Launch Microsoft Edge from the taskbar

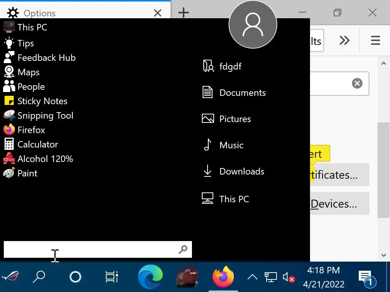150,277
